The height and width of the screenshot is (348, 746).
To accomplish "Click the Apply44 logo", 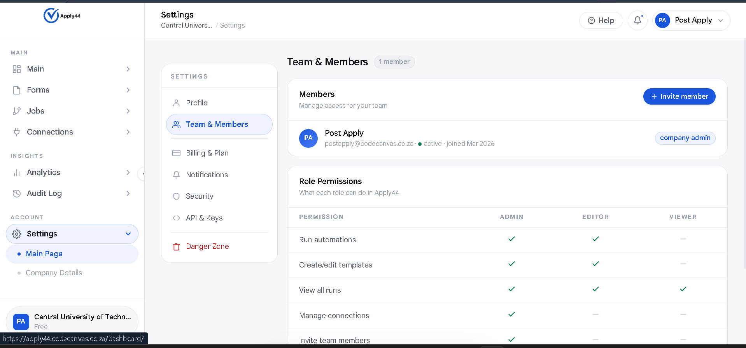I will (62, 16).
